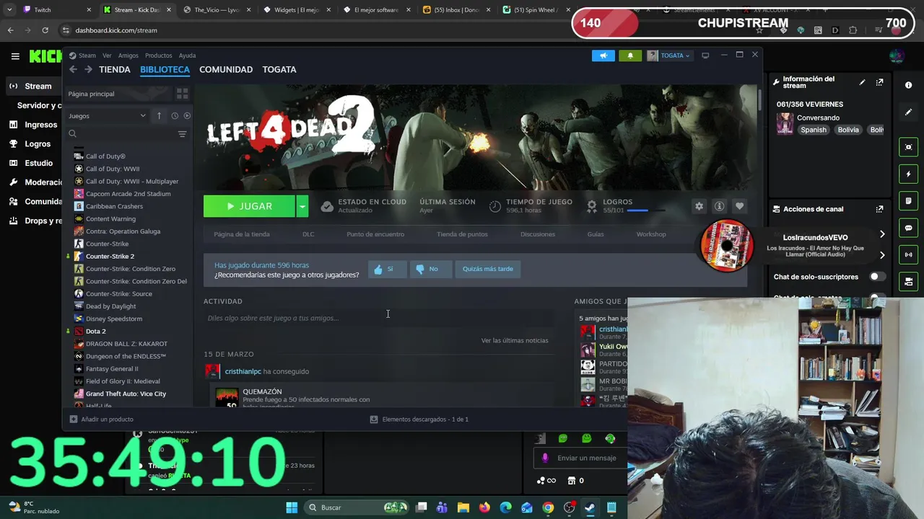Choose Quizás más tarde
The width and height of the screenshot is (924, 519).
click(x=487, y=269)
